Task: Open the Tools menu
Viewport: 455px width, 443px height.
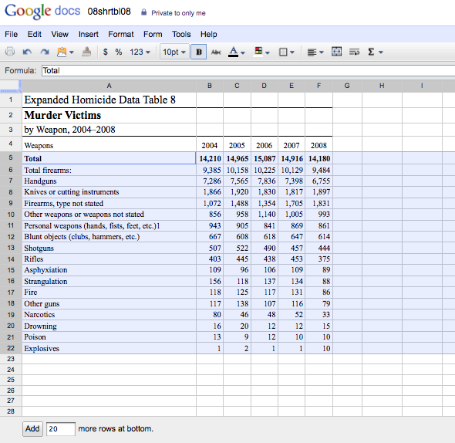Action: [x=181, y=34]
